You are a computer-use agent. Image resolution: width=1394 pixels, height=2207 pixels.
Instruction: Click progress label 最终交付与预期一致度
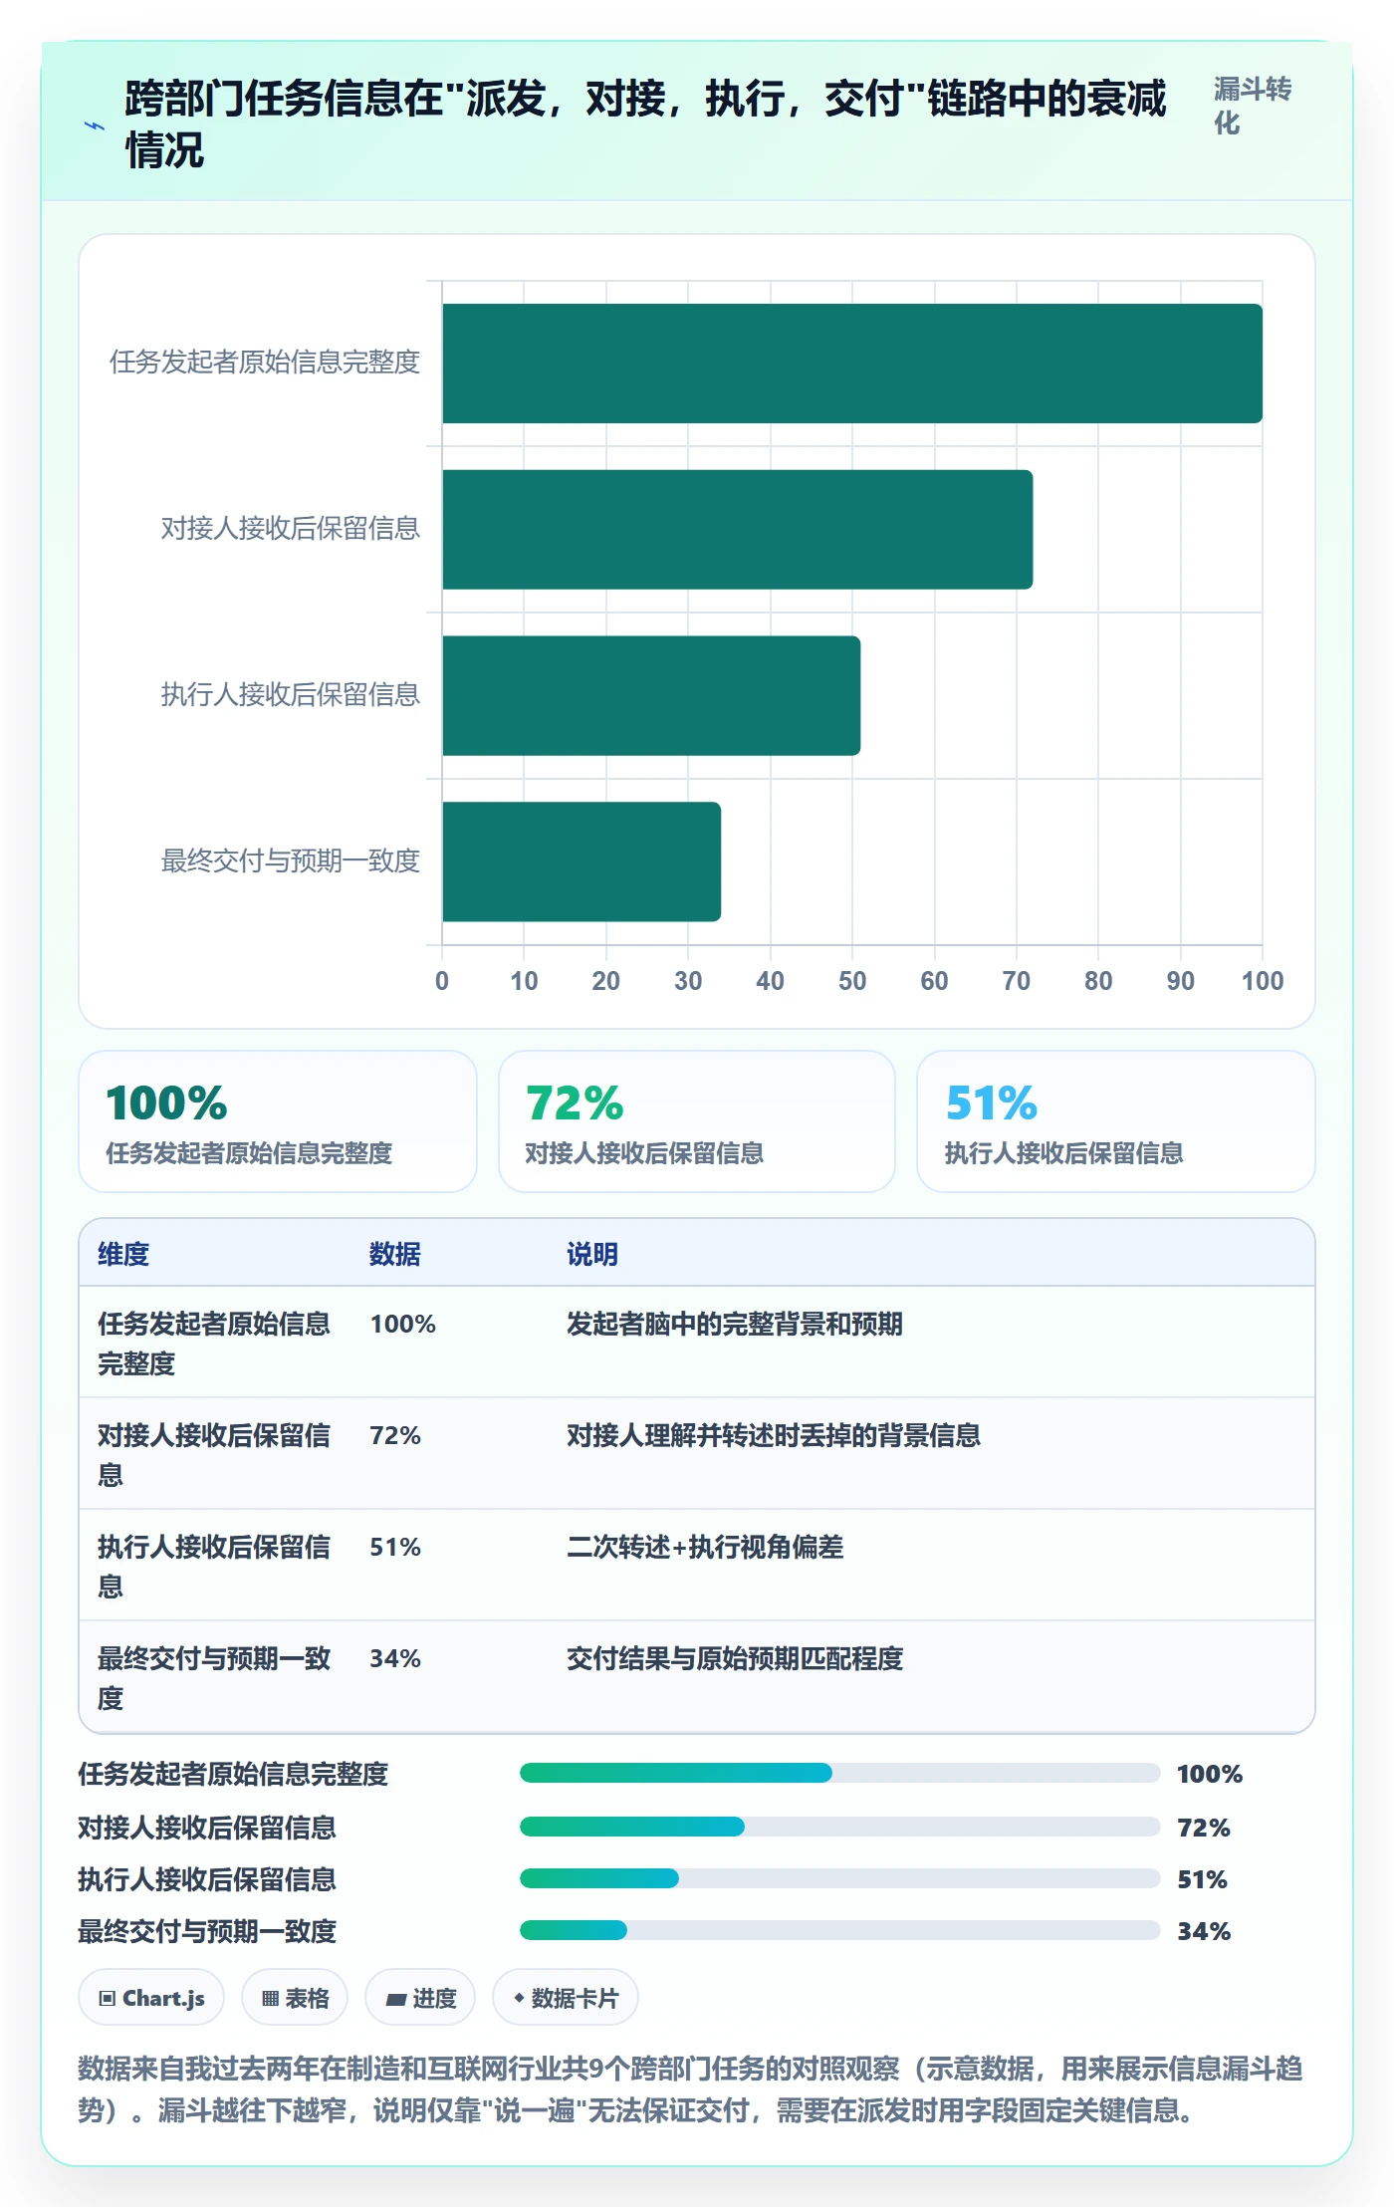[207, 1931]
